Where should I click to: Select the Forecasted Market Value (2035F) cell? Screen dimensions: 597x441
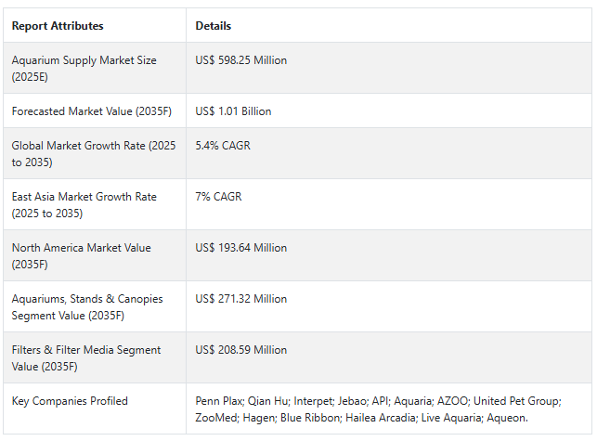pyautogui.click(x=90, y=111)
